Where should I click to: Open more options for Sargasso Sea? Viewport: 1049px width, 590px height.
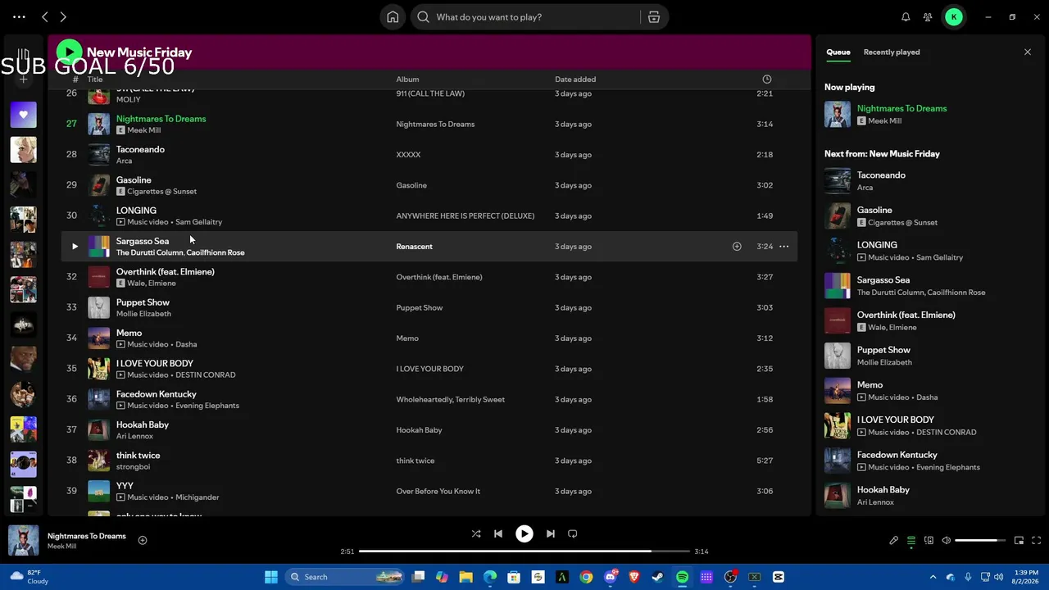pyautogui.click(x=783, y=246)
